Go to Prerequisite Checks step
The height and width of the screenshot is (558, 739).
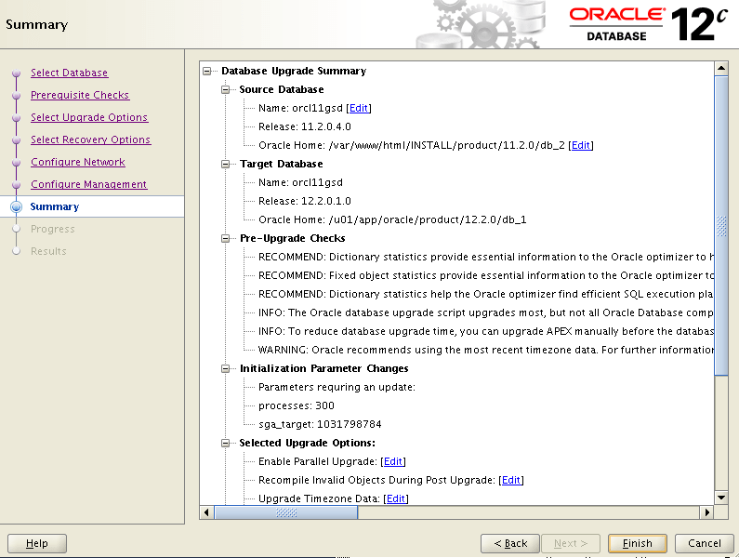pos(80,95)
